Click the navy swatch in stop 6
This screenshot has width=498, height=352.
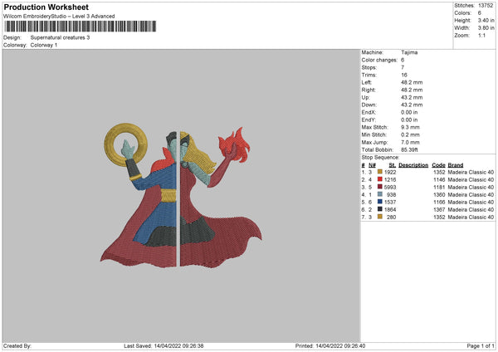coord(380,209)
